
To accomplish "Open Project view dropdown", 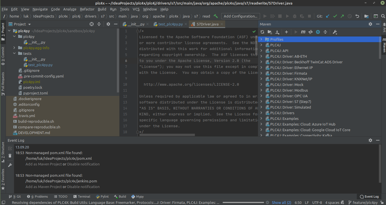I will 20,24.
